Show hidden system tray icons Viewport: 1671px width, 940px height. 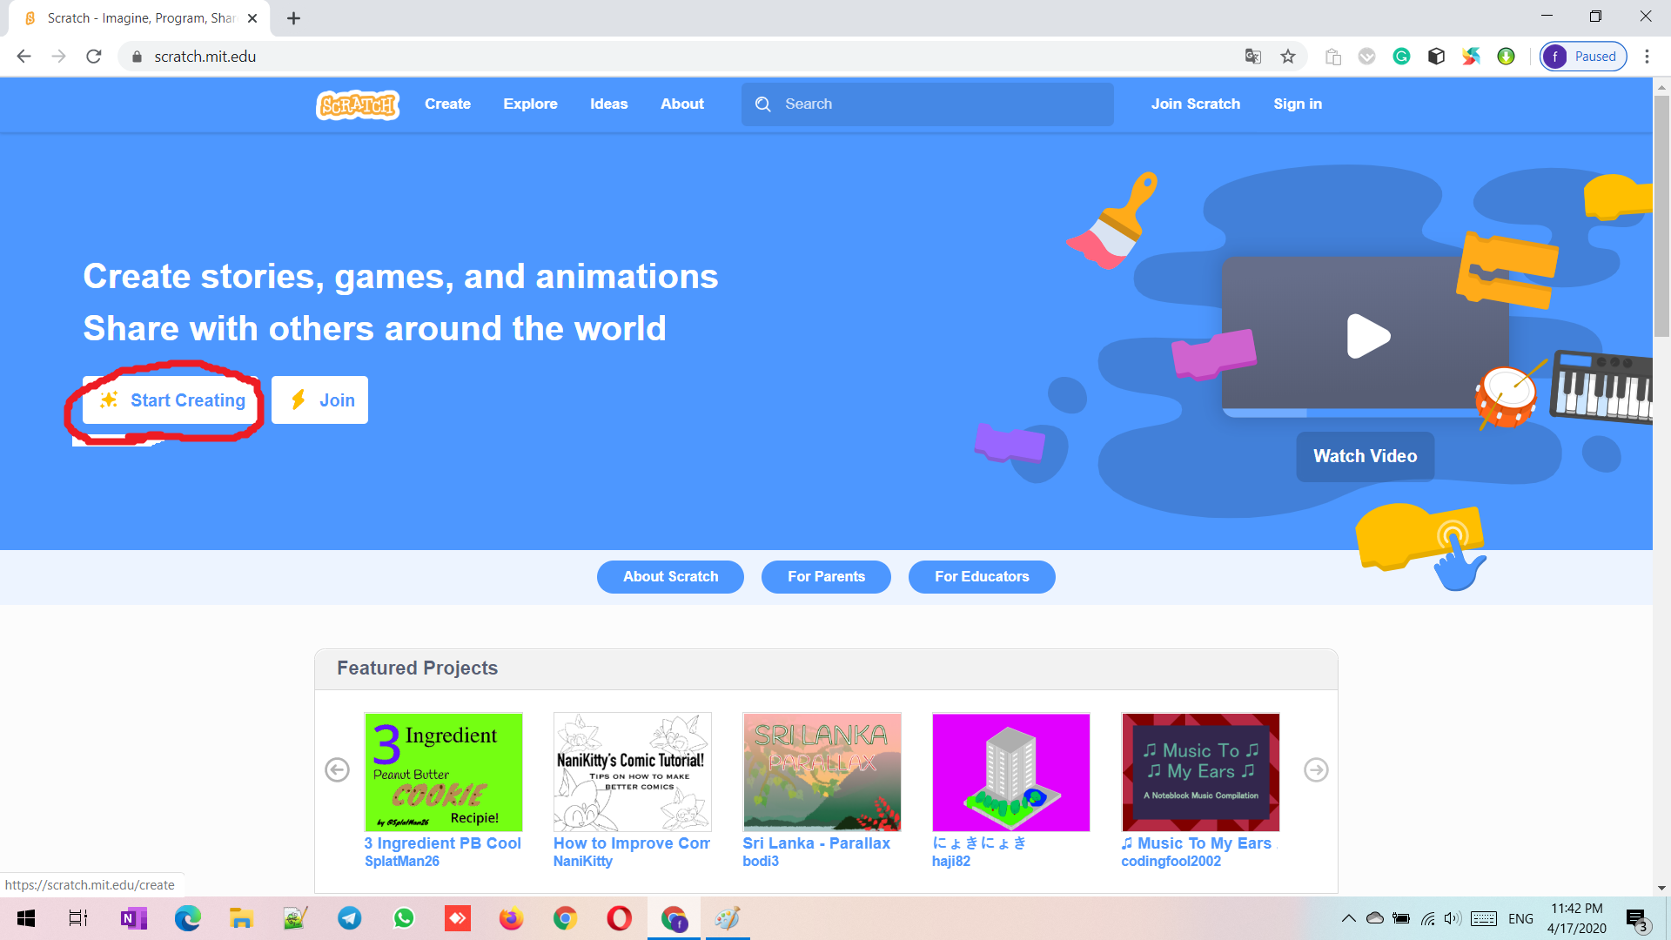[1348, 918]
